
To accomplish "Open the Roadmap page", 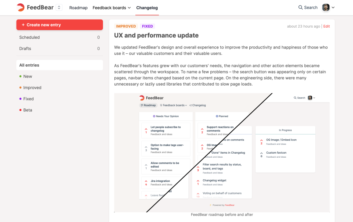I will point(78,8).
